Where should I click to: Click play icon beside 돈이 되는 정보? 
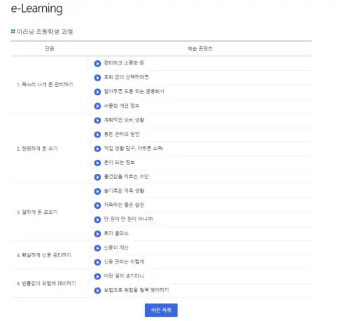pos(97,163)
